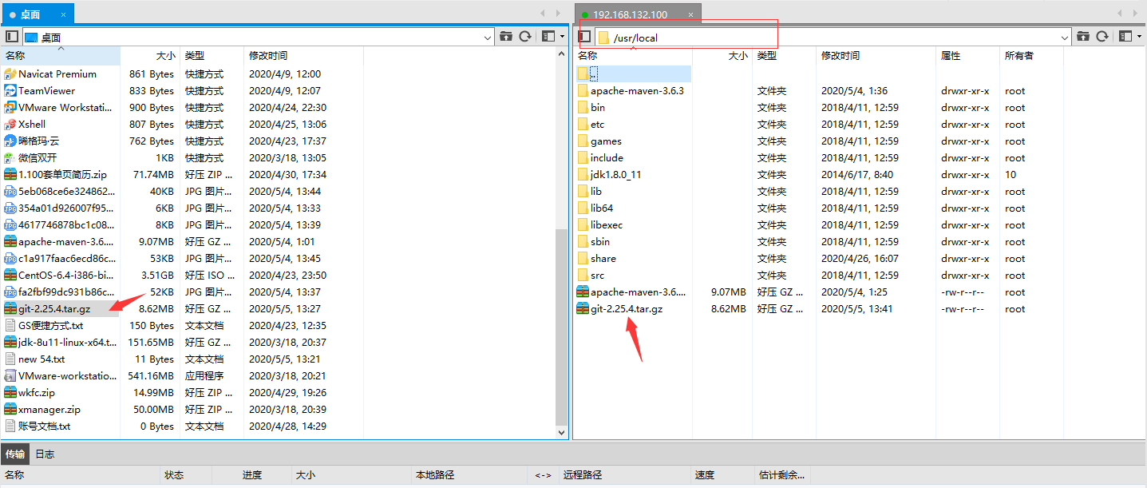The height and width of the screenshot is (488, 1147).
Task: Select CentOS-6.4 ISO file icon
Action: pos(10,276)
